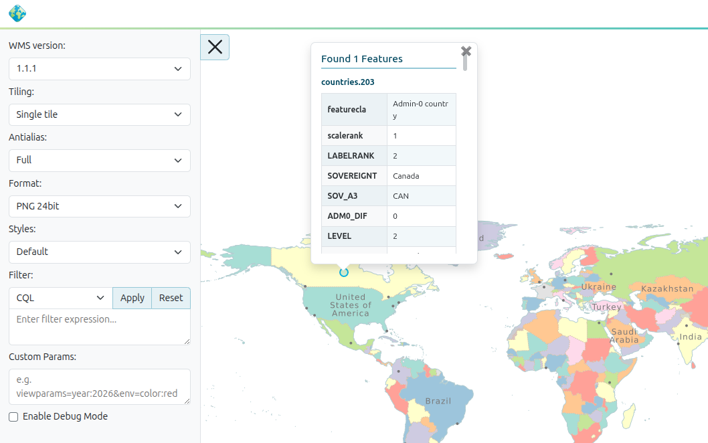Click the GeoServer globe logo
Image resolution: width=708 pixels, height=443 pixels.
[x=17, y=13]
